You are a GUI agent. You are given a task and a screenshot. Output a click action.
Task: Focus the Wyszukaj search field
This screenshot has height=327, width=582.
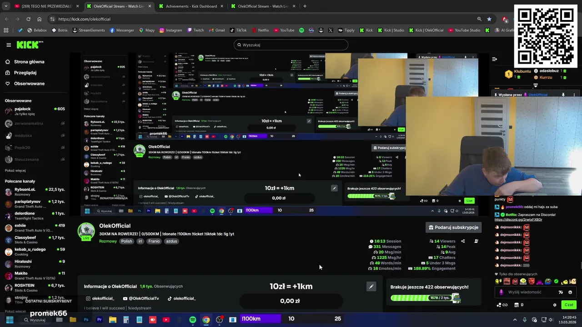coord(291,45)
